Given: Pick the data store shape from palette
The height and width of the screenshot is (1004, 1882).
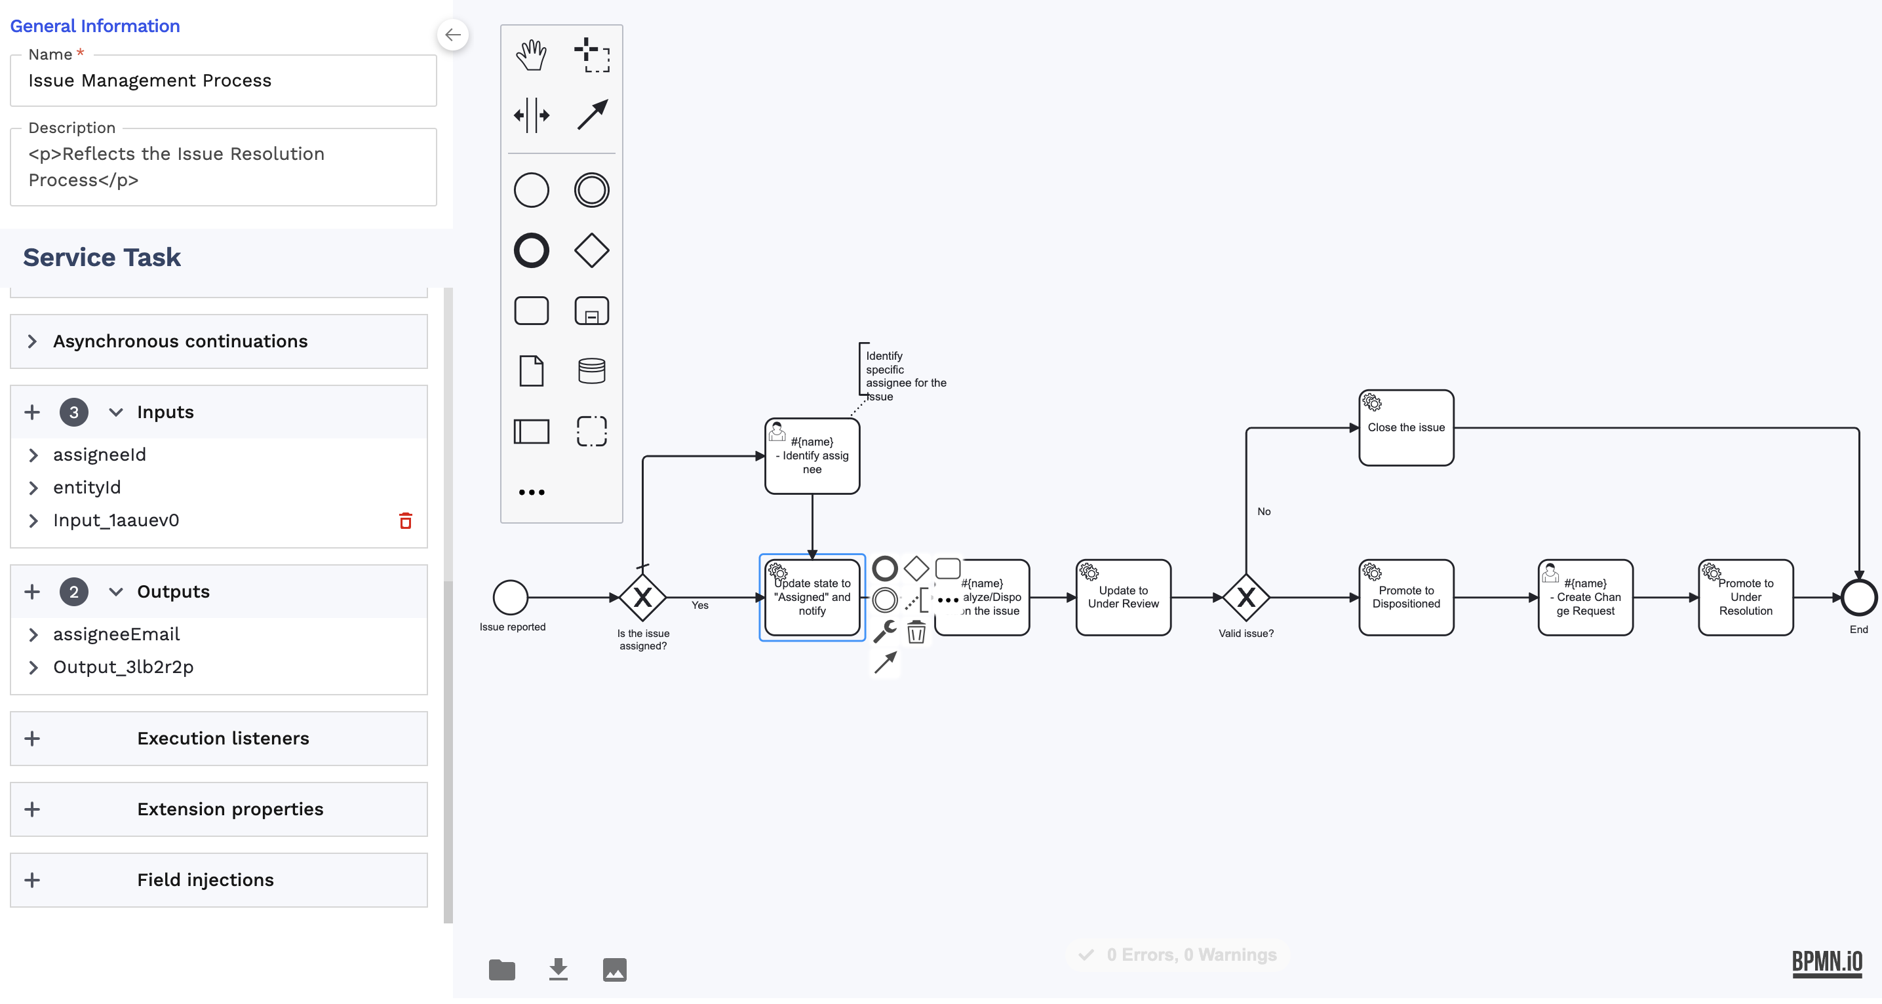Looking at the screenshot, I should [592, 371].
